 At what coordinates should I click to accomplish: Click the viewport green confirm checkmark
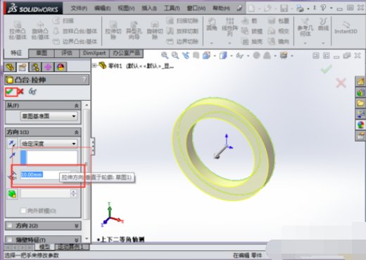327,69
